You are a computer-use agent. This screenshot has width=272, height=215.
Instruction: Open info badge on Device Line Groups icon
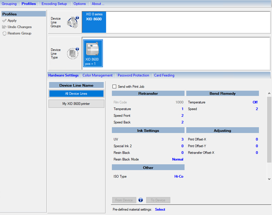click(x=77, y=18)
